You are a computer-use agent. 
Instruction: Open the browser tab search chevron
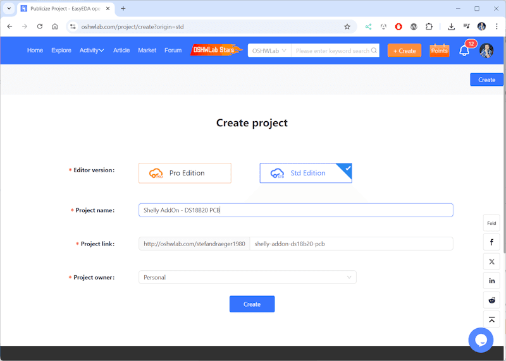coord(9,8)
